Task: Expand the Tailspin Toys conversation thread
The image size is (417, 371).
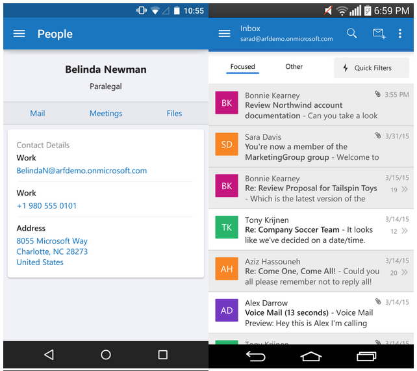Action: [404, 190]
